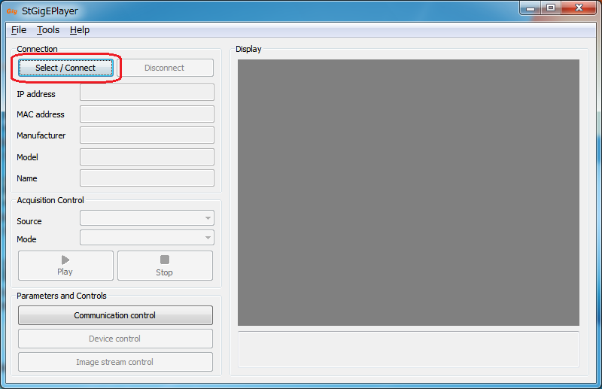Click the status text box below the display
This screenshot has width=602, height=389.
point(408,349)
